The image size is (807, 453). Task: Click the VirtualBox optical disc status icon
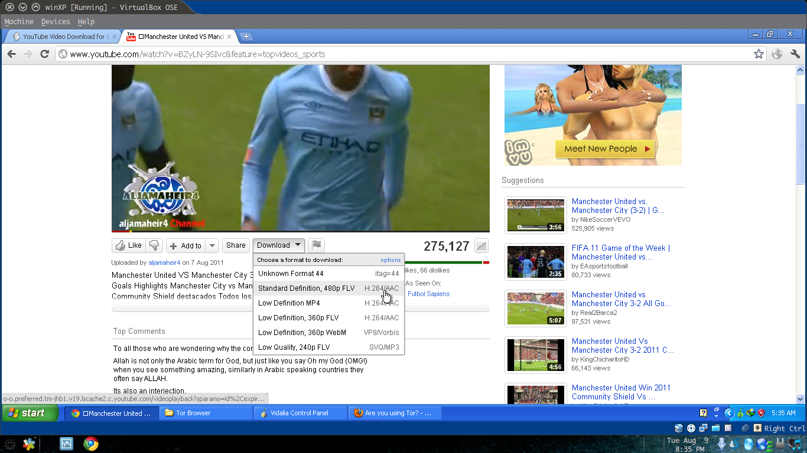(x=691, y=428)
